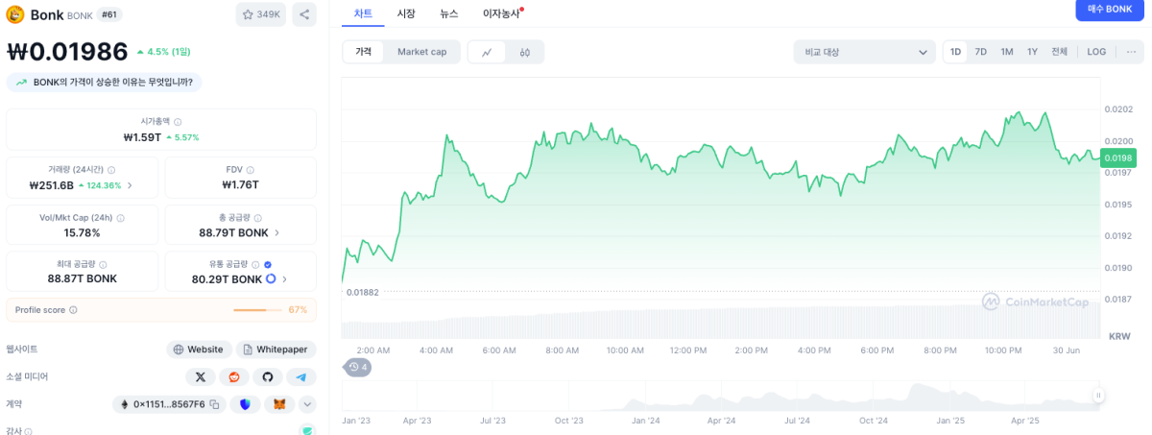Click info icon next to 시가총액
This screenshot has height=435, width=1152.
(x=179, y=122)
